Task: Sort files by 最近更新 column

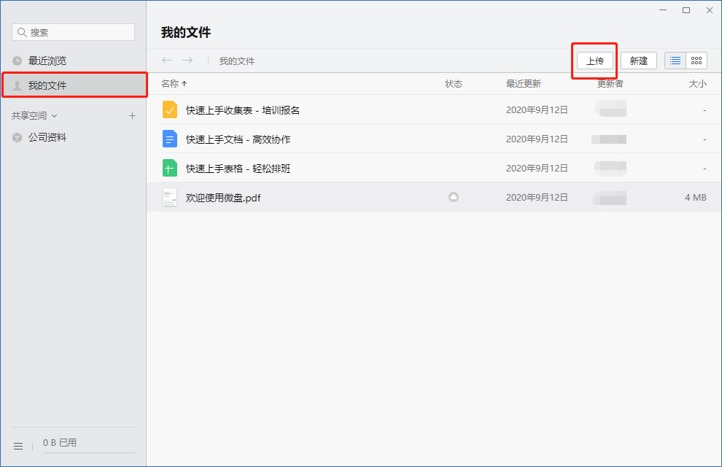Action: pos(523,84)
